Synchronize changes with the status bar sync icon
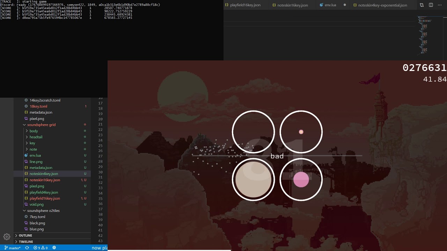 [27, 248]
